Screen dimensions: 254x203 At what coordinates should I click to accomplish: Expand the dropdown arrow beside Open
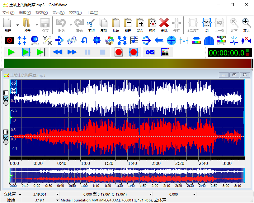(x=37, y=25)
